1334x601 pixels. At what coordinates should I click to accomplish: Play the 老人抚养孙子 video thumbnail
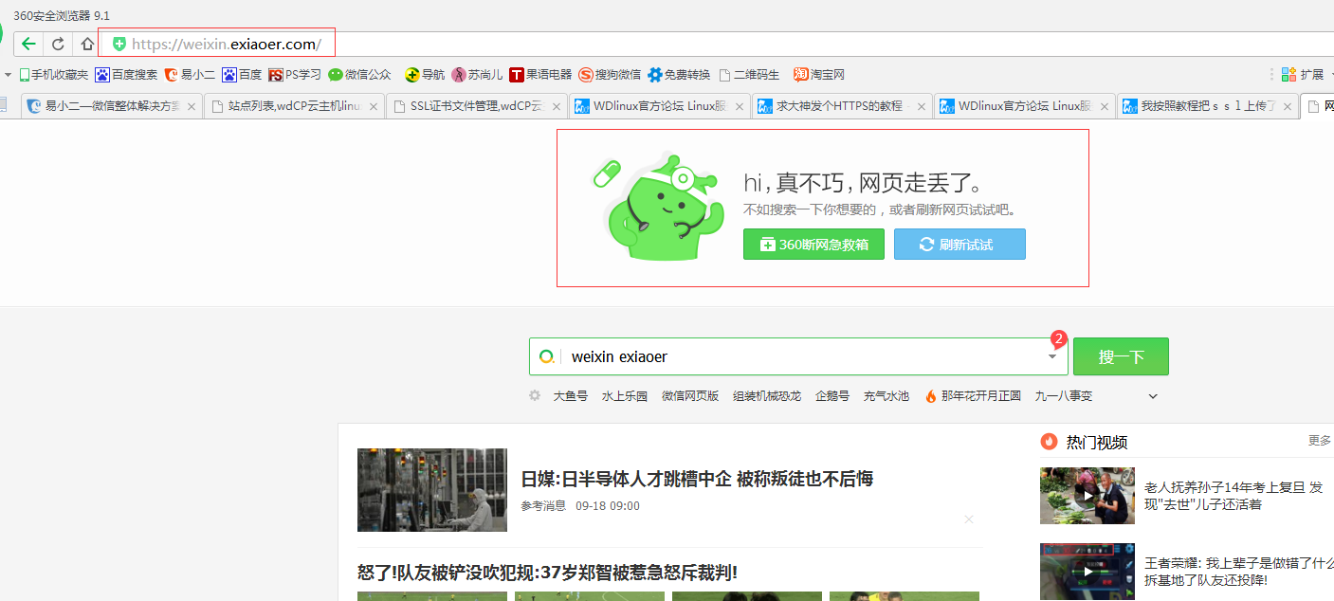click(x=1087, y=495)
